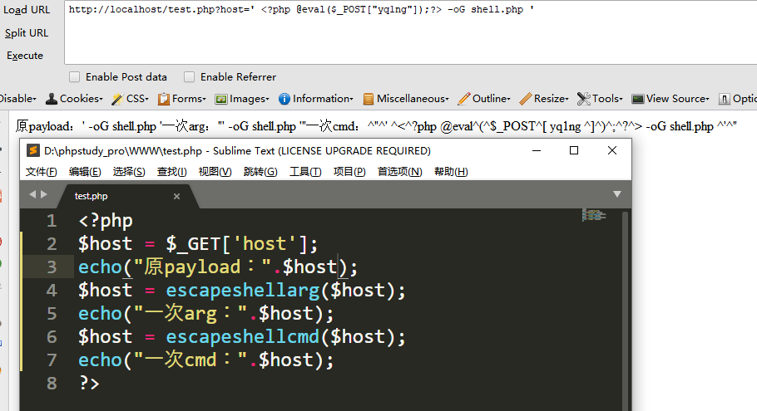Viewport: 757px width, 411px height.
Task: Click the Sublime Text app icon in title bar
Action: 32,150
